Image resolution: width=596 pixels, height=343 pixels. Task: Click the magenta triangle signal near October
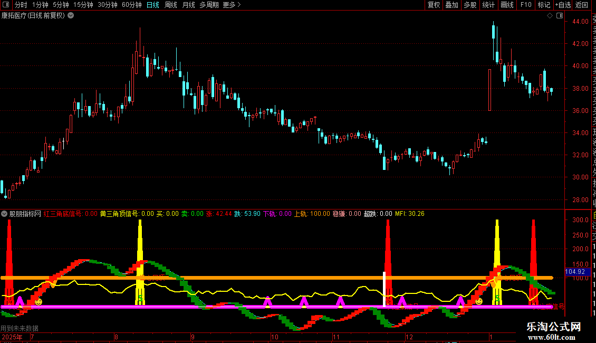pos(267,302)
